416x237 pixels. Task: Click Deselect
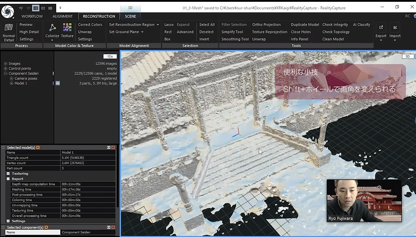tap(206, 32)
